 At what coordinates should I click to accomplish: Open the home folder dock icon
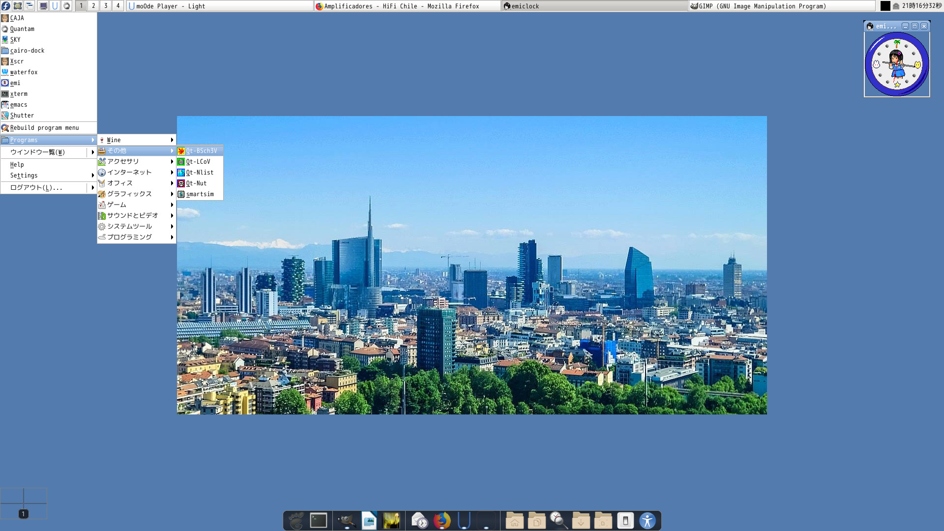tap(514, 520)
